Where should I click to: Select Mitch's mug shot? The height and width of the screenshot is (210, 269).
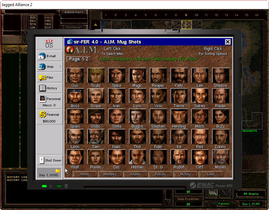[x=200, y=116]
